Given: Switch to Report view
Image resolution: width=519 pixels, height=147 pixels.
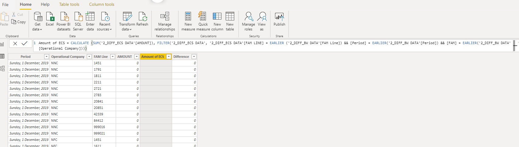Looking at the screenshot, I should tap(2, 44).
